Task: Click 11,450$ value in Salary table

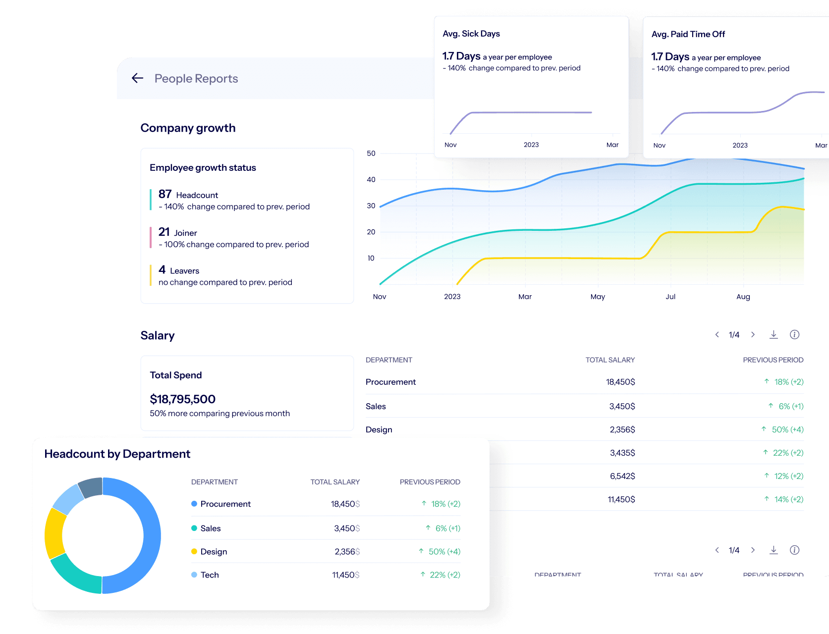Action: tap(621, 499)
